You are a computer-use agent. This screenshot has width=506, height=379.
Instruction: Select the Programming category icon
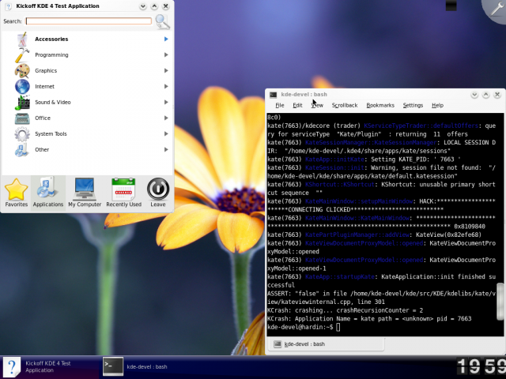pyautogui.click(x=22, y=54)
